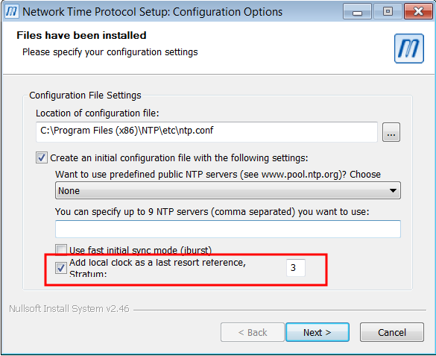This screenshot has height=356, width=436.
Task: Toggle 'Create an initial configuration file' checkbox
Action: [42, 157]
